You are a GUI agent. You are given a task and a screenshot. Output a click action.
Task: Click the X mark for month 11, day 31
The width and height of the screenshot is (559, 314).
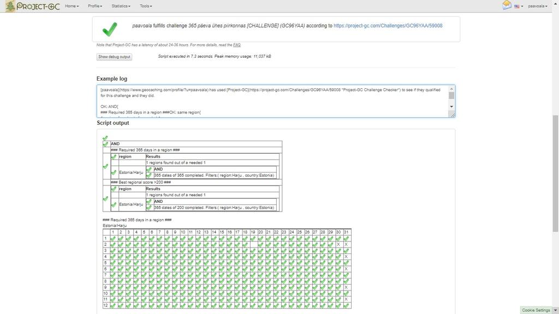point(346,299)
